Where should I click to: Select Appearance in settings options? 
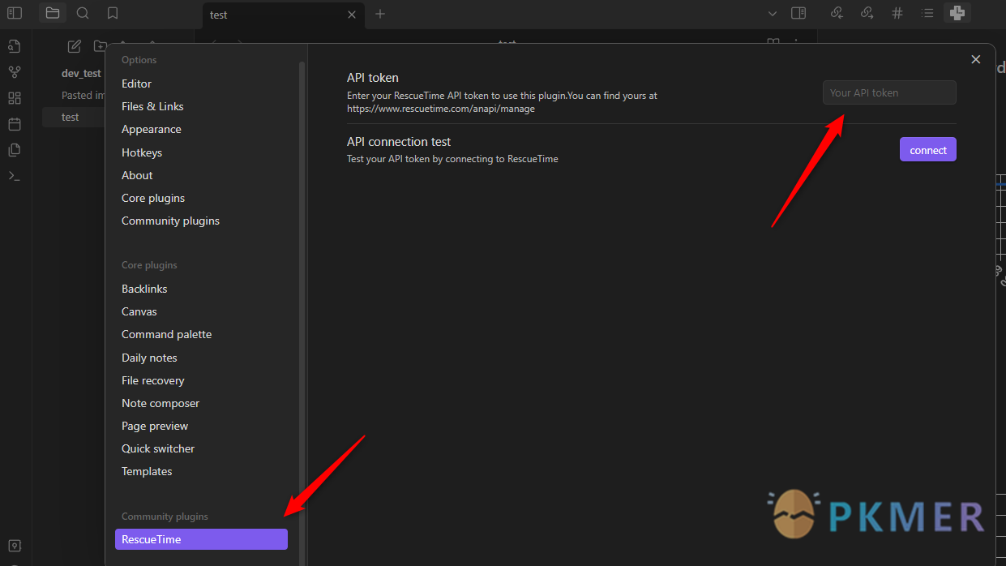(x=152, y=129)
